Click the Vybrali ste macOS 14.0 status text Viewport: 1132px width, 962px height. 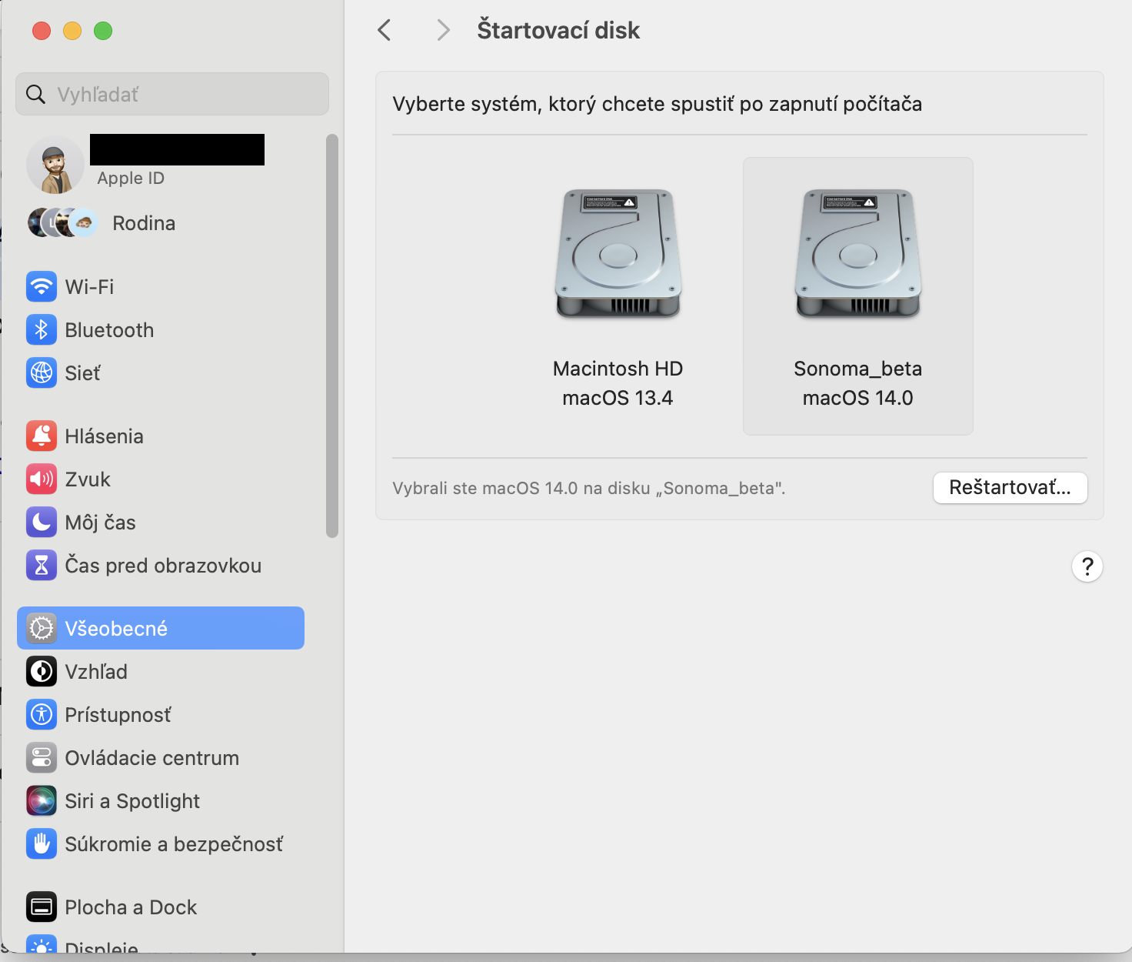589,489
